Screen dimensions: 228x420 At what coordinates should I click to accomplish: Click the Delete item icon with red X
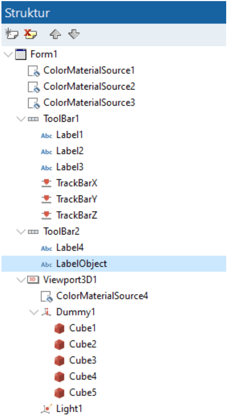30,34
